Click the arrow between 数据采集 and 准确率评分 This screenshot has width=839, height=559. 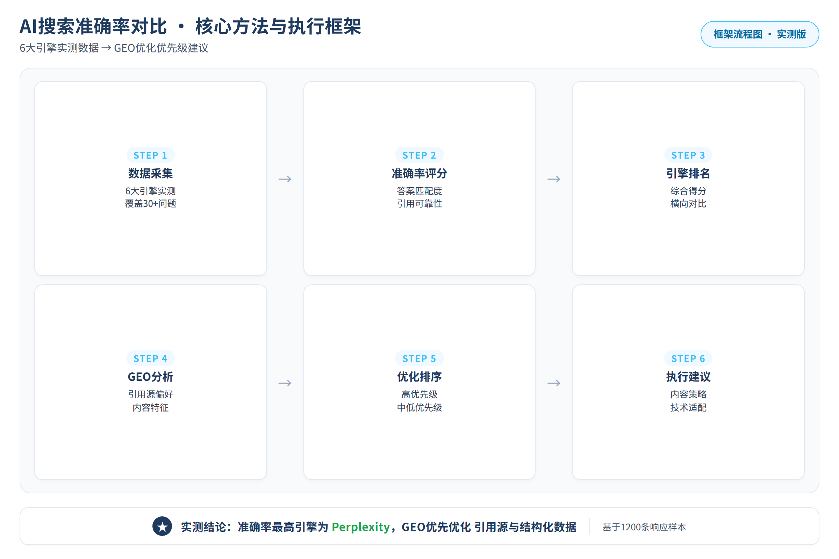coord(285,179)
